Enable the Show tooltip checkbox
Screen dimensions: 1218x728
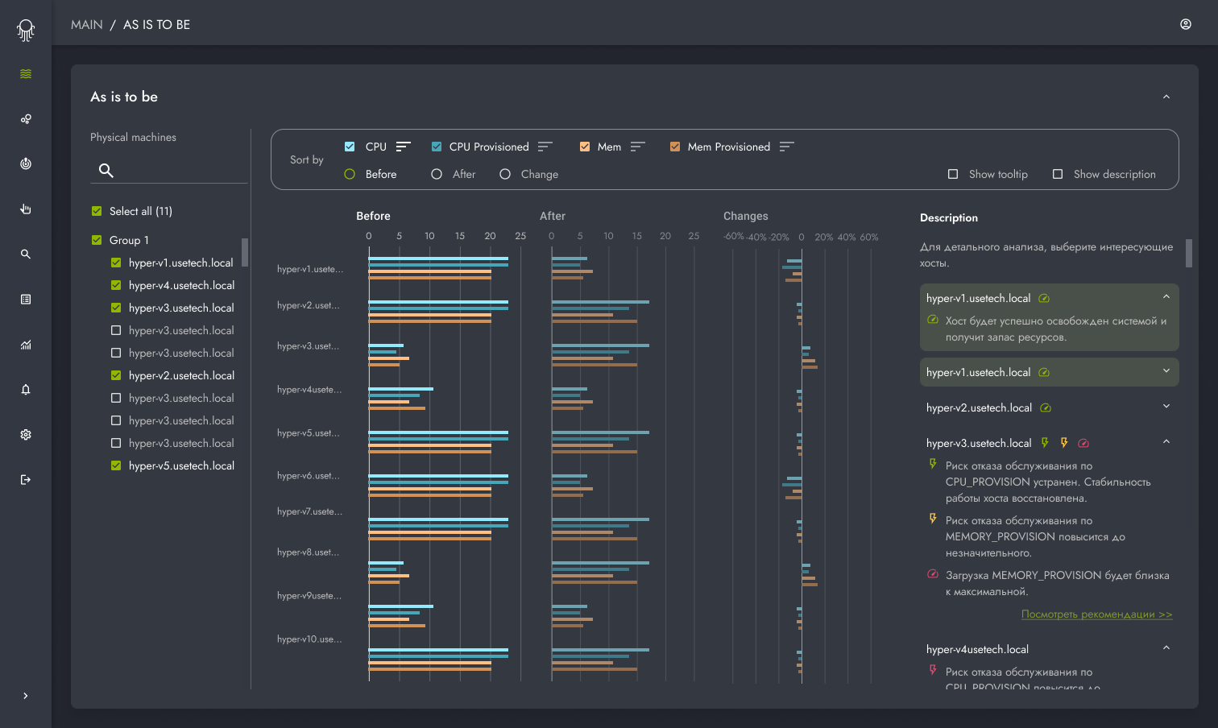pos(953,174)
